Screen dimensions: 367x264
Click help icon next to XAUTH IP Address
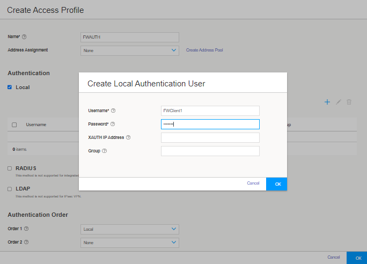[x=128, y=137]
